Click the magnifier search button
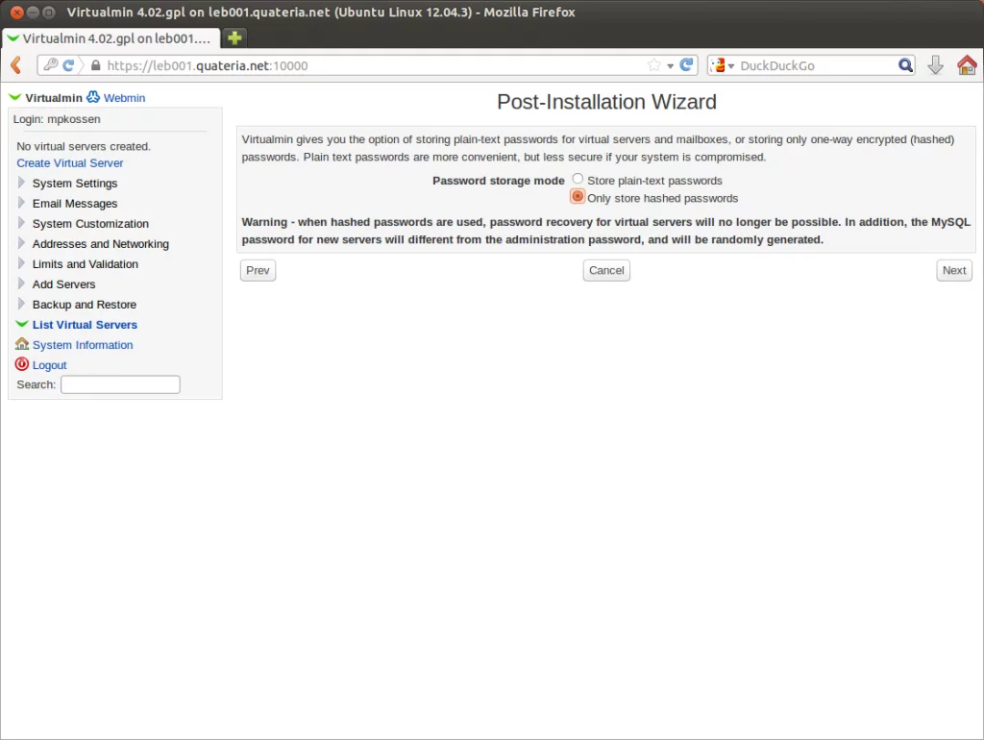 (x=905, y=65)
